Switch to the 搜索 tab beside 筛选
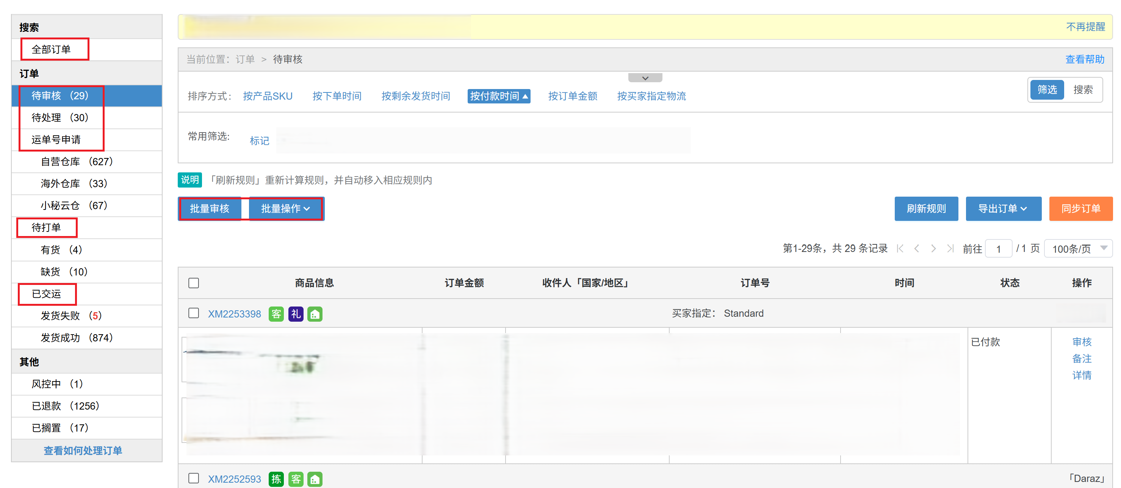 [1082, 89]
